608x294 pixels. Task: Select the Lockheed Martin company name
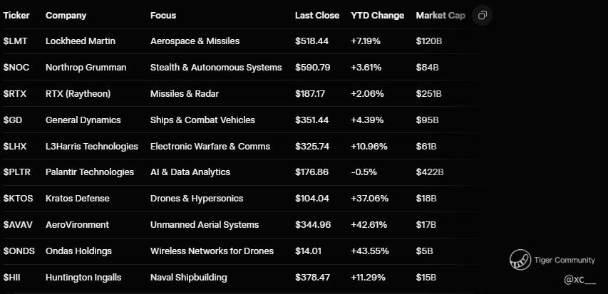(80, 41)
